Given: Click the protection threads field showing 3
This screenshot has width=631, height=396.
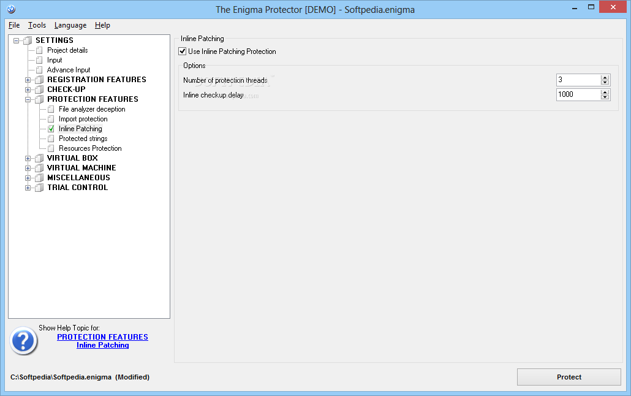Looking at the screenshot, I should click(578, 80).
